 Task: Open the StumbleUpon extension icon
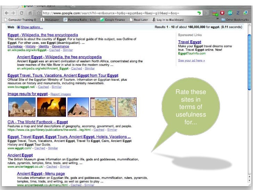point(230,13)
